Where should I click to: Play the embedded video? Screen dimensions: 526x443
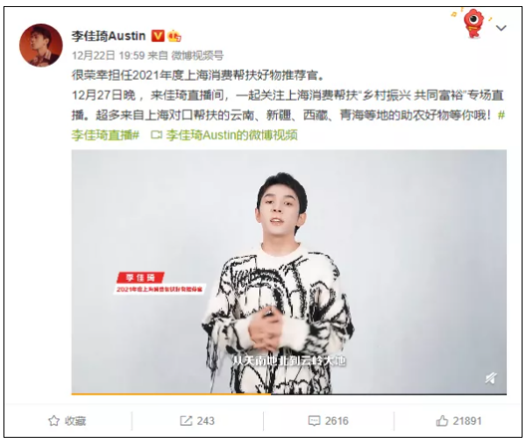pos(288,271)
